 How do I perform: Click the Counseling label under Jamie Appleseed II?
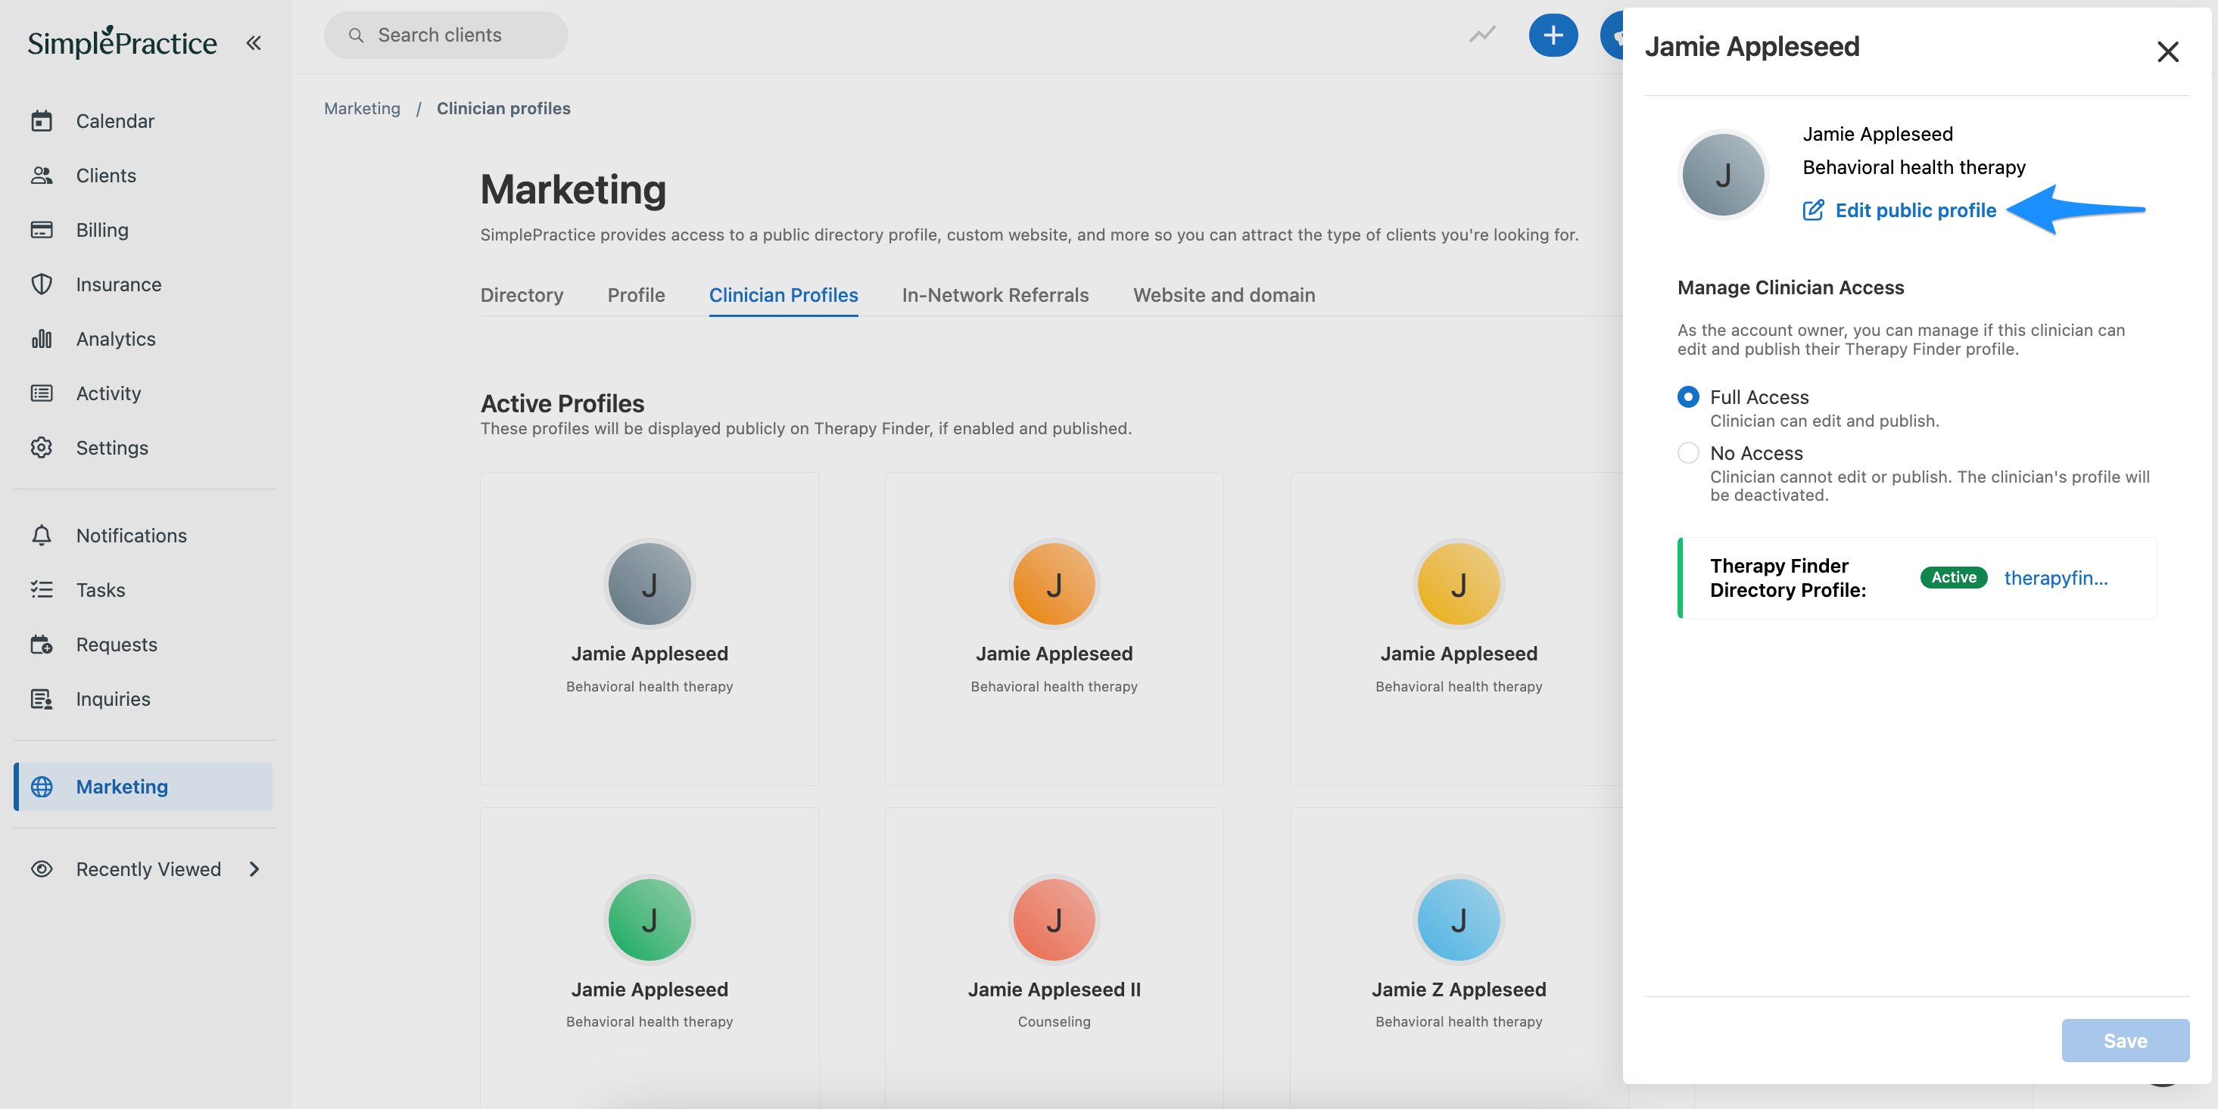point(1054,1021)
